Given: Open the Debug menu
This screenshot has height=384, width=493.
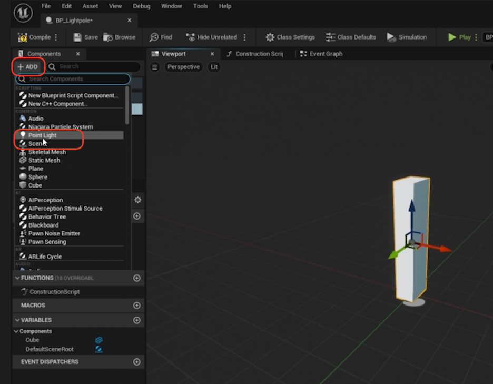Looking at the screenshot, I should (x=142, y=6).
